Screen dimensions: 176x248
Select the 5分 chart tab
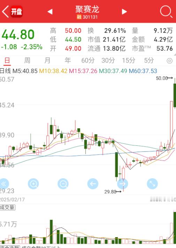(x=149, y=60)
